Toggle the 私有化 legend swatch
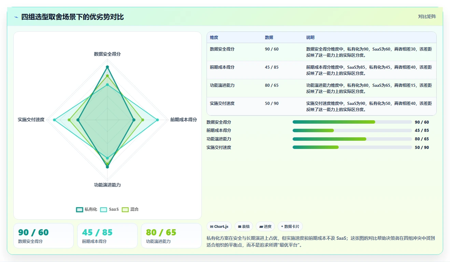Viewport: 450px width, 262px height. [x=80, y=209]
